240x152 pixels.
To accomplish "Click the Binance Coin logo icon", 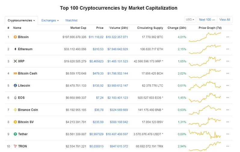I will coord(15,110).
